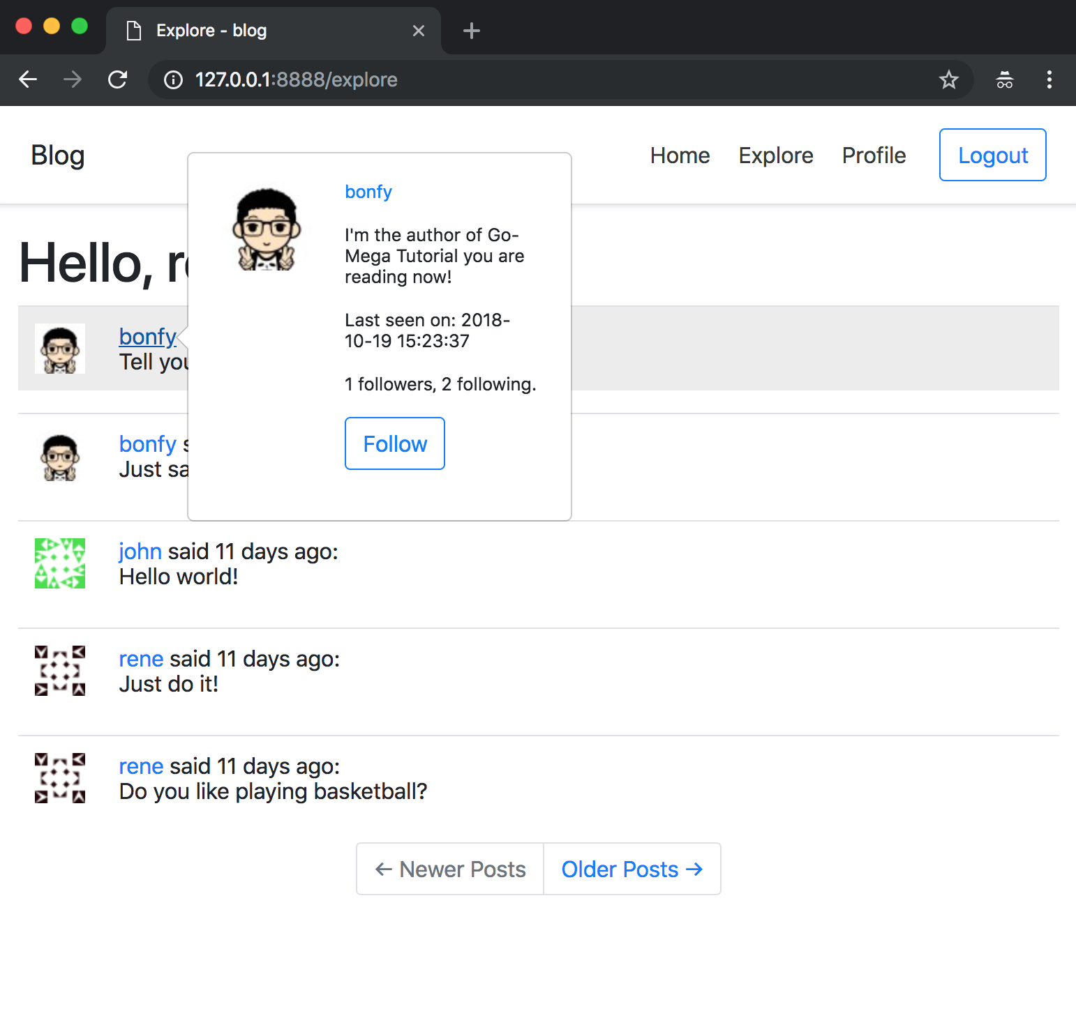Click the Blog brand logo link
Screen dimensions: 1076x1011
coord(58,155)
